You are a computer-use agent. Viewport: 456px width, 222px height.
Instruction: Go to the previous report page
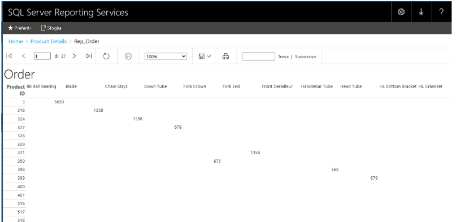point(24,56)
